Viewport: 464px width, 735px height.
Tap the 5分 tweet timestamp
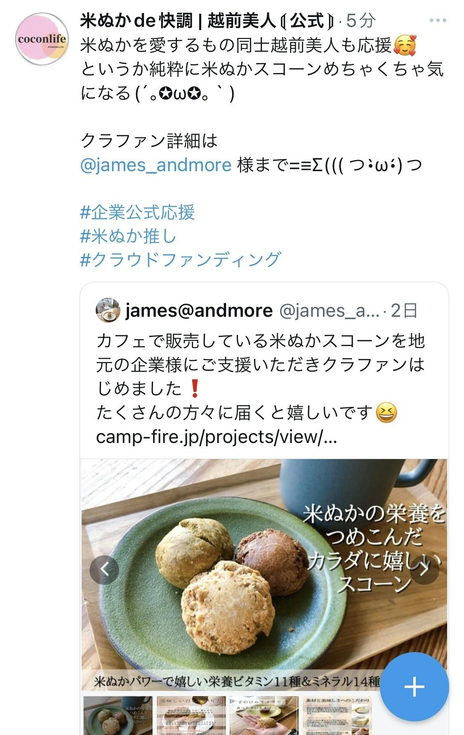click(361, 20)
